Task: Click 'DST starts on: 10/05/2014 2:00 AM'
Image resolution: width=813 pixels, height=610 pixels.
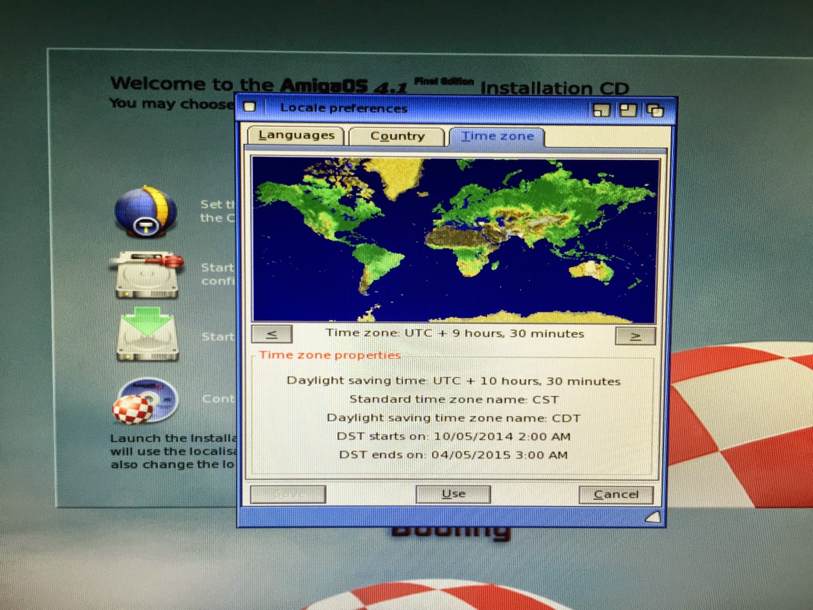Action: tap(453, 436)
